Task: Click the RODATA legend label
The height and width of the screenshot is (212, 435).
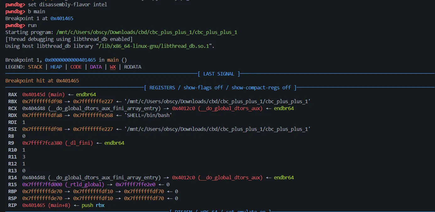Action: pos(133,67)
